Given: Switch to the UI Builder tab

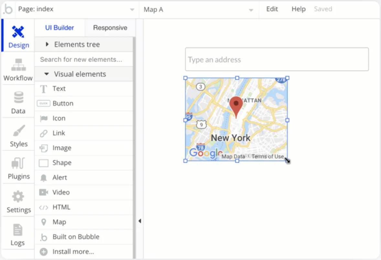Looking at the screenshot, I should coord(60,28).
